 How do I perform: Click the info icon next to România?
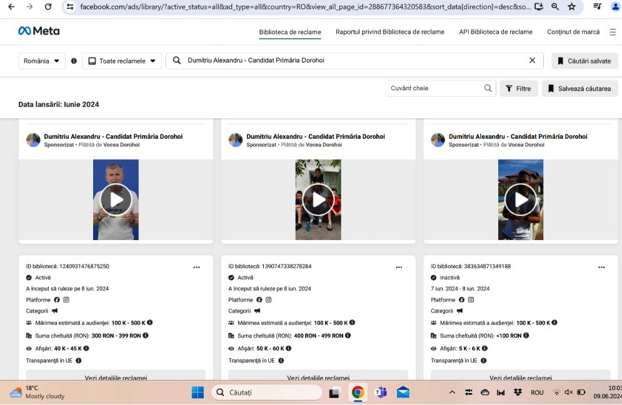(74, 61)
